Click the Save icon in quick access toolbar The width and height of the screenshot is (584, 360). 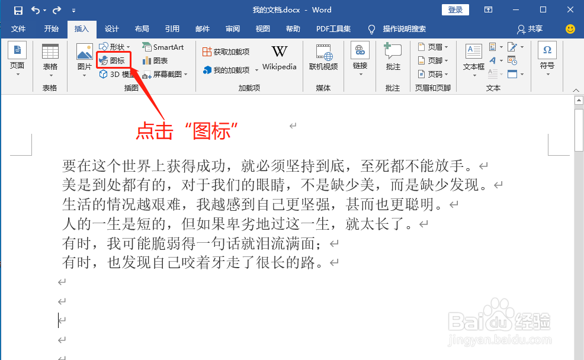click(18, 11)
